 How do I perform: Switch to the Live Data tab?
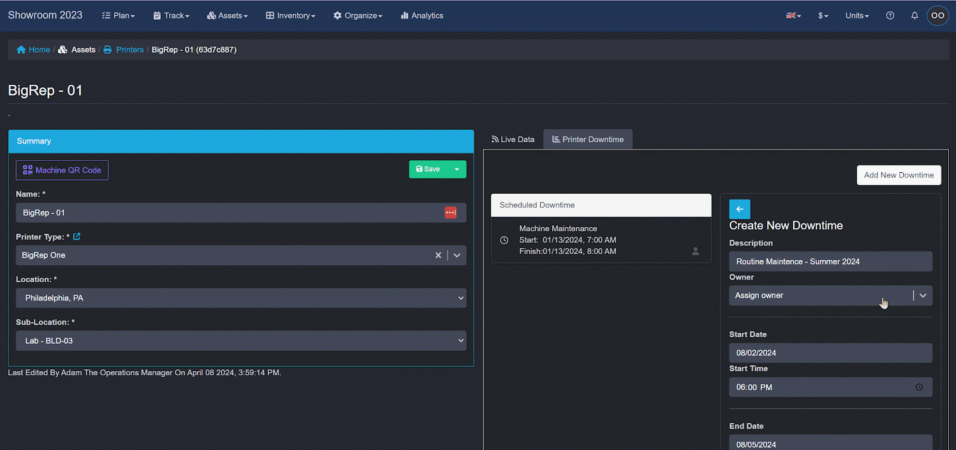coord(513,139)
